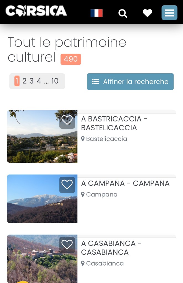This screenshot has width=183, height=283.
Task: Go to results page 2
Action: pyautogui.click(x=24, y=81)
